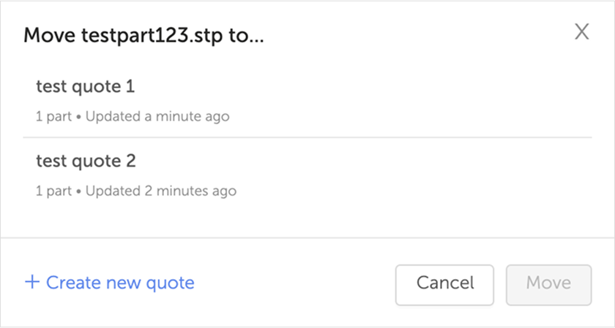Click the 'Move testpart123.stp to...' dialog heading
Screen dimensions: 615x328
point(144,36)
